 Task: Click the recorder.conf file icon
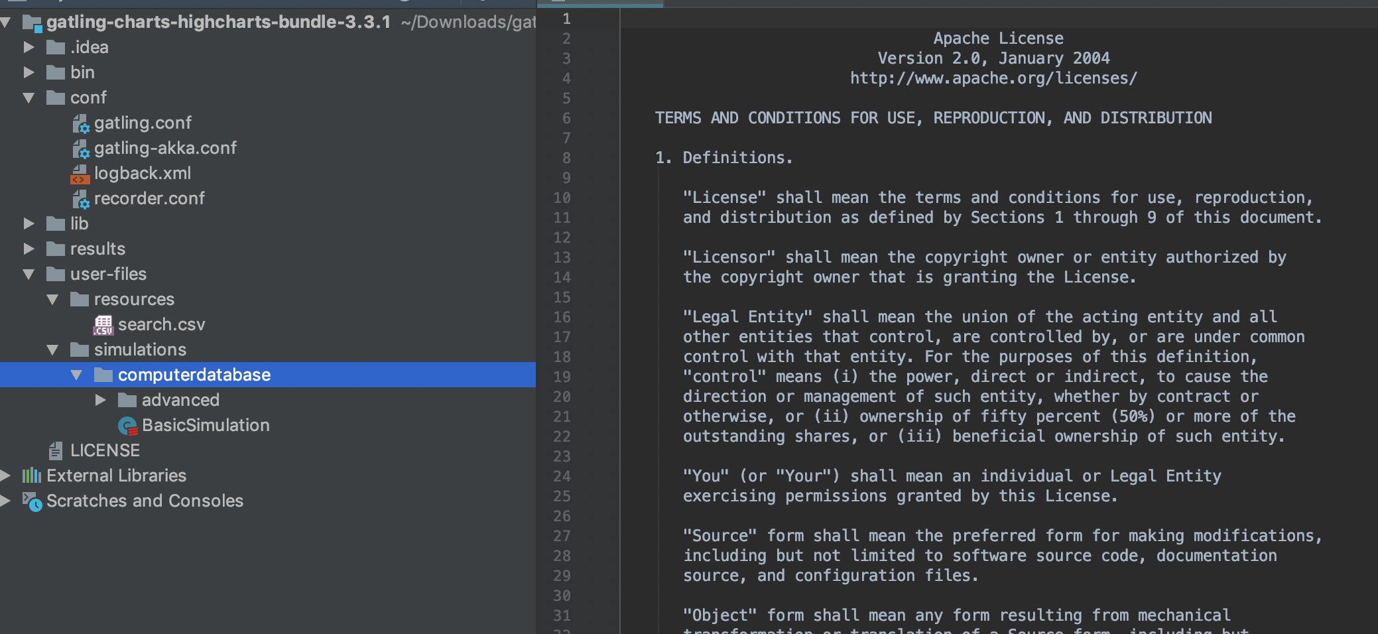point(80,199)
